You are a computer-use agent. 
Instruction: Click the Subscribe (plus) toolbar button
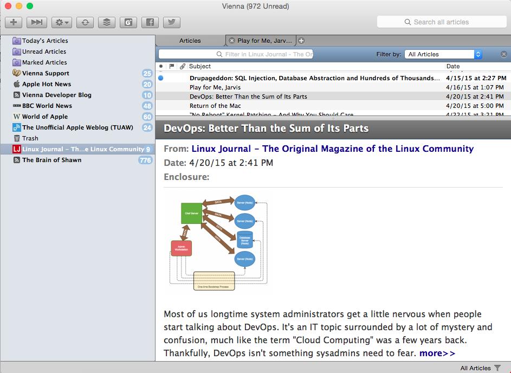14,22
